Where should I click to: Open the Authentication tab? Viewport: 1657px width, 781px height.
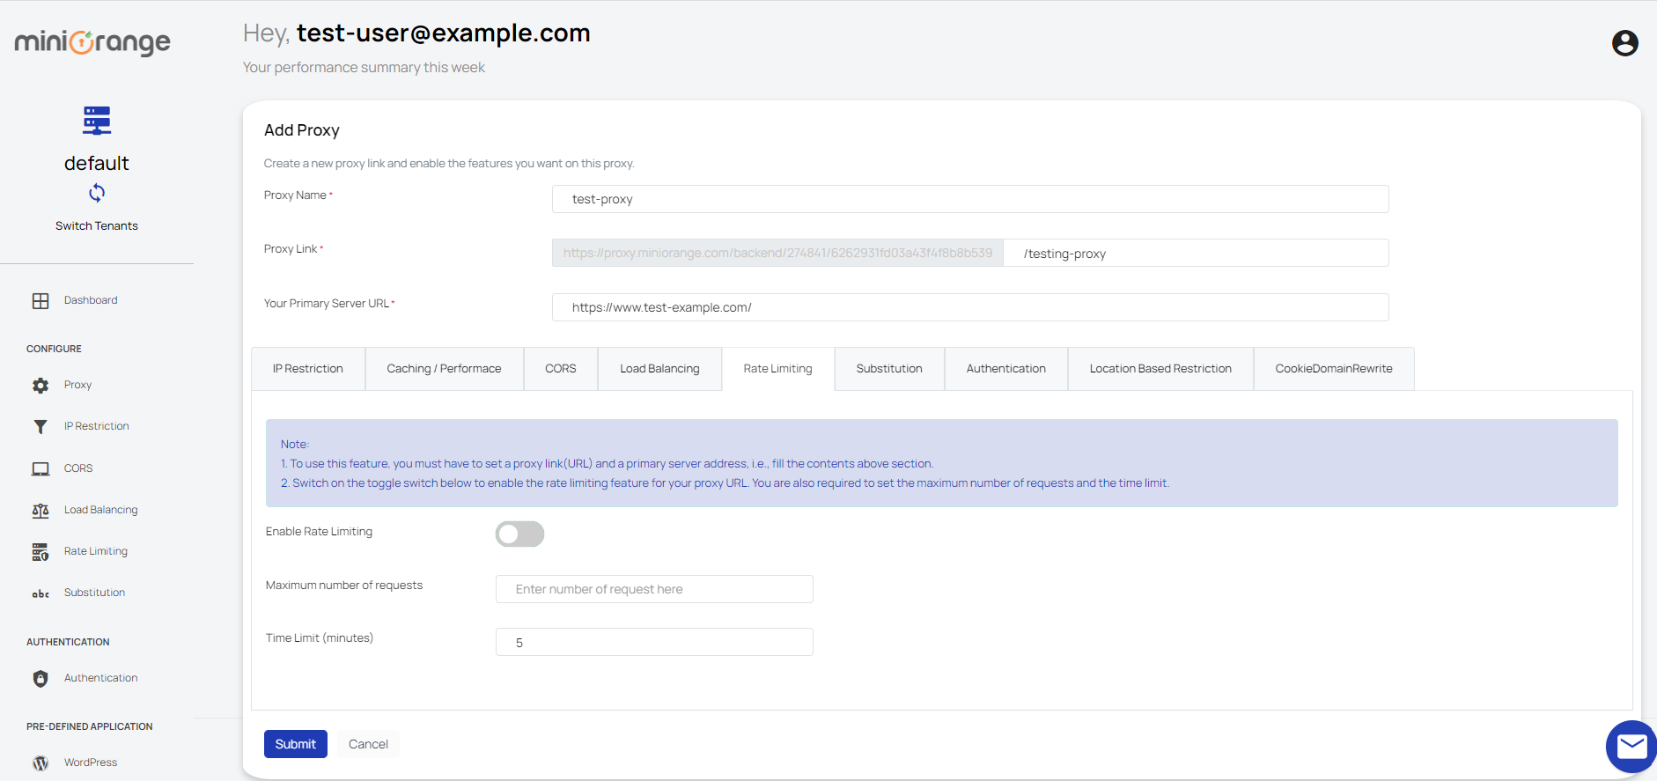coord(1006,369)
